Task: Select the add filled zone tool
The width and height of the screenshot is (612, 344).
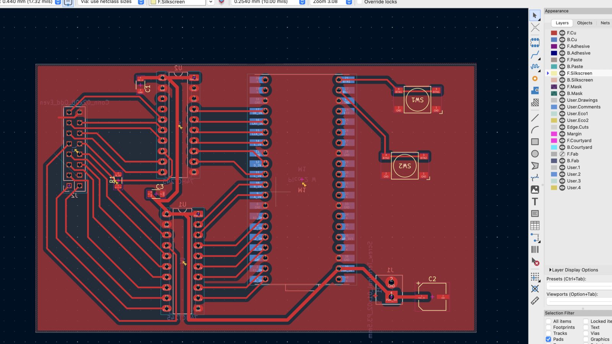Action: click(535, 91)
